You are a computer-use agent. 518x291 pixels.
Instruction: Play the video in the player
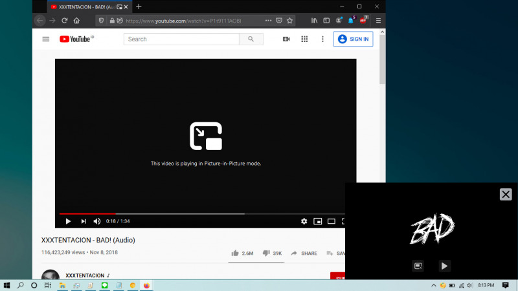[68, 221]
